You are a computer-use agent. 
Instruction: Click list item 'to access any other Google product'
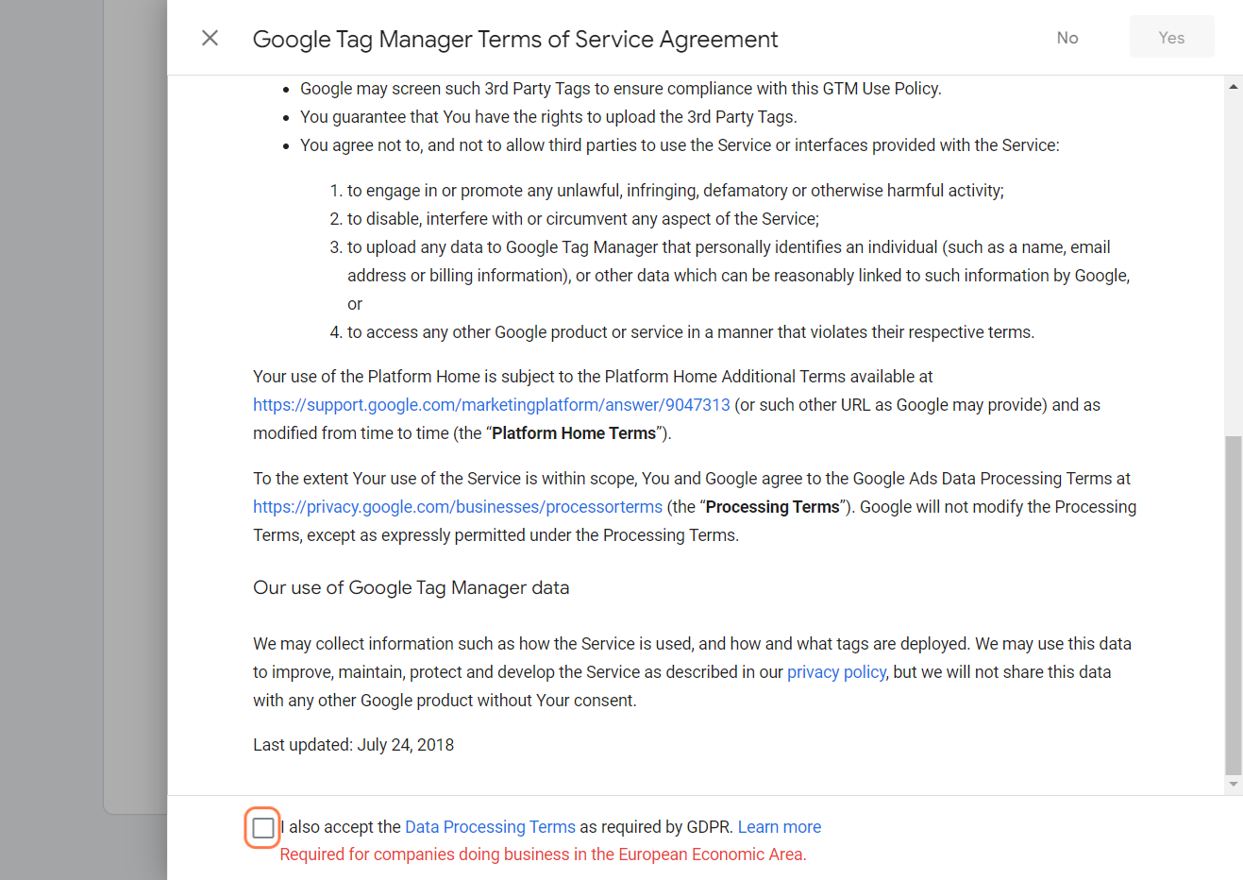pos(691,332)
